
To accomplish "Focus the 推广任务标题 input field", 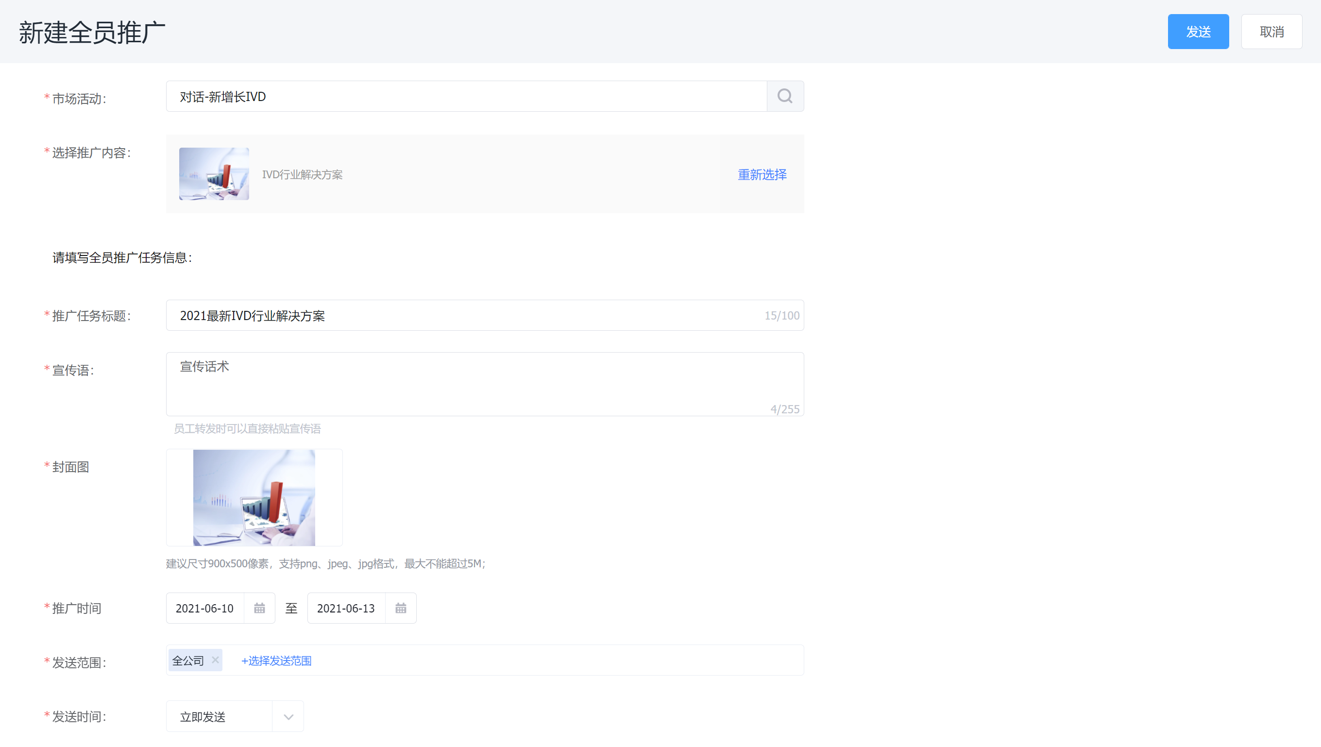I will [x=485, y=316].
